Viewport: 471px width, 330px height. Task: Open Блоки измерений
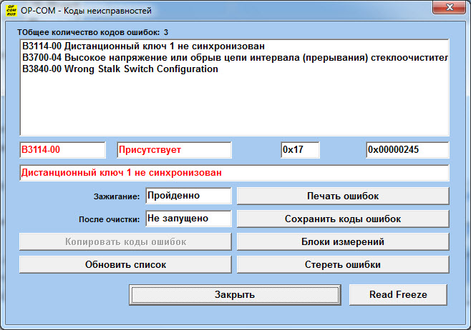pos(343,241)
